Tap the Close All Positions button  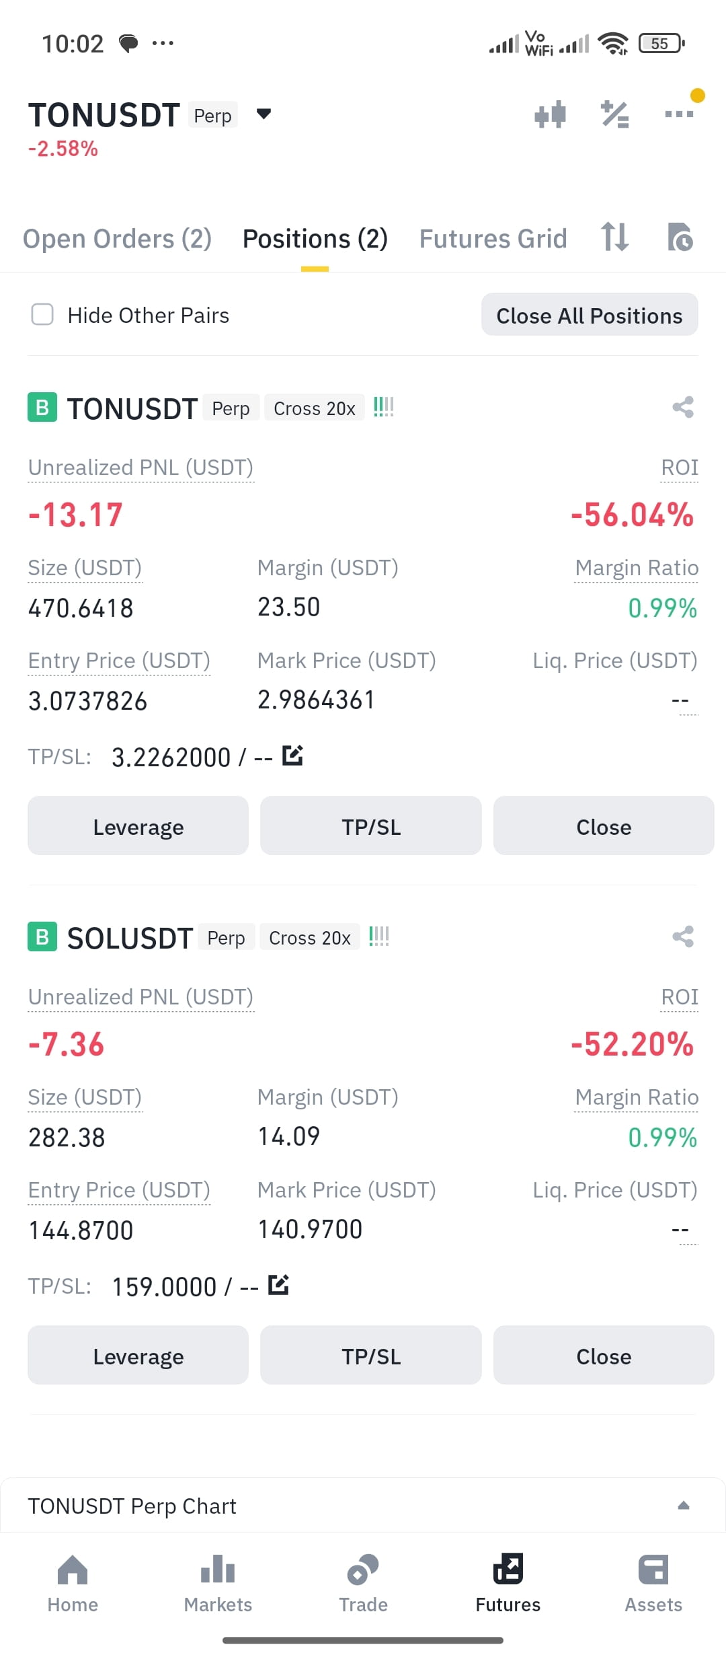590,314
